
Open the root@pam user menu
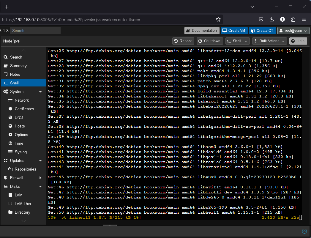point(293,31)
